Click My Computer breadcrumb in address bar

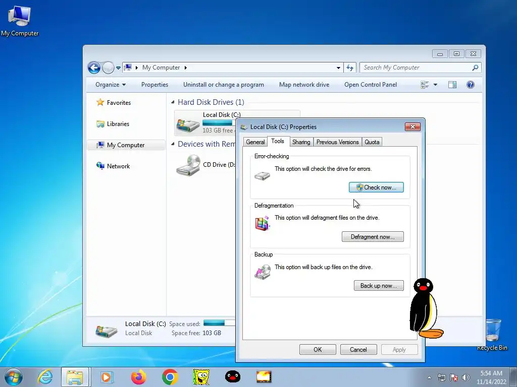[161, 68]
